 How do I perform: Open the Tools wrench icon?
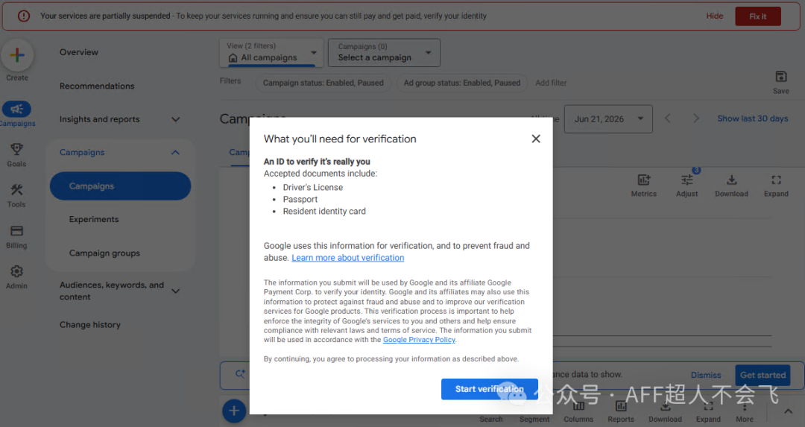tap(16, 190)
